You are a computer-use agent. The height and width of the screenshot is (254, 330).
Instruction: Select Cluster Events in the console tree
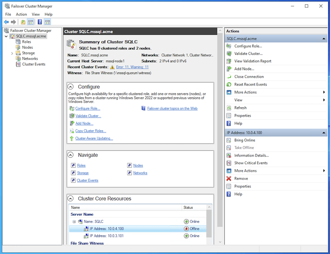pos(34,64)
